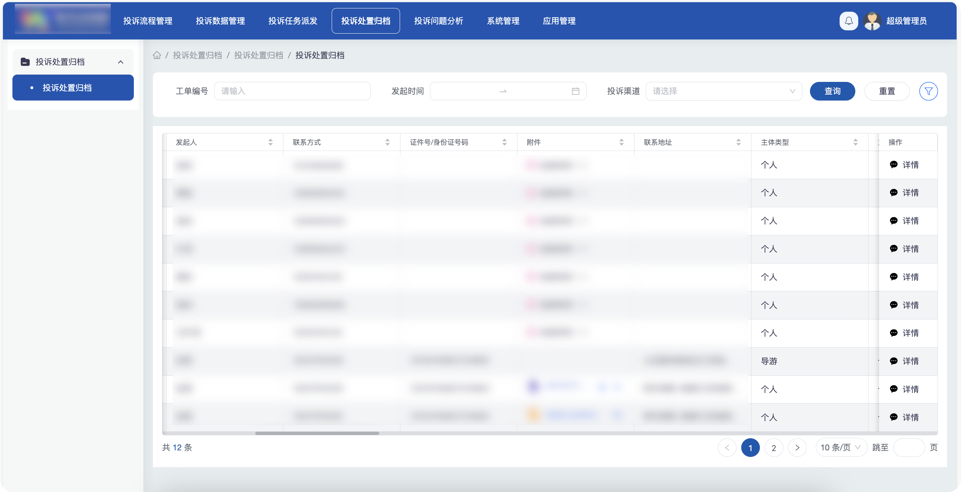
Task: Click the 重置 button
Action: click(x=887, y=91)
